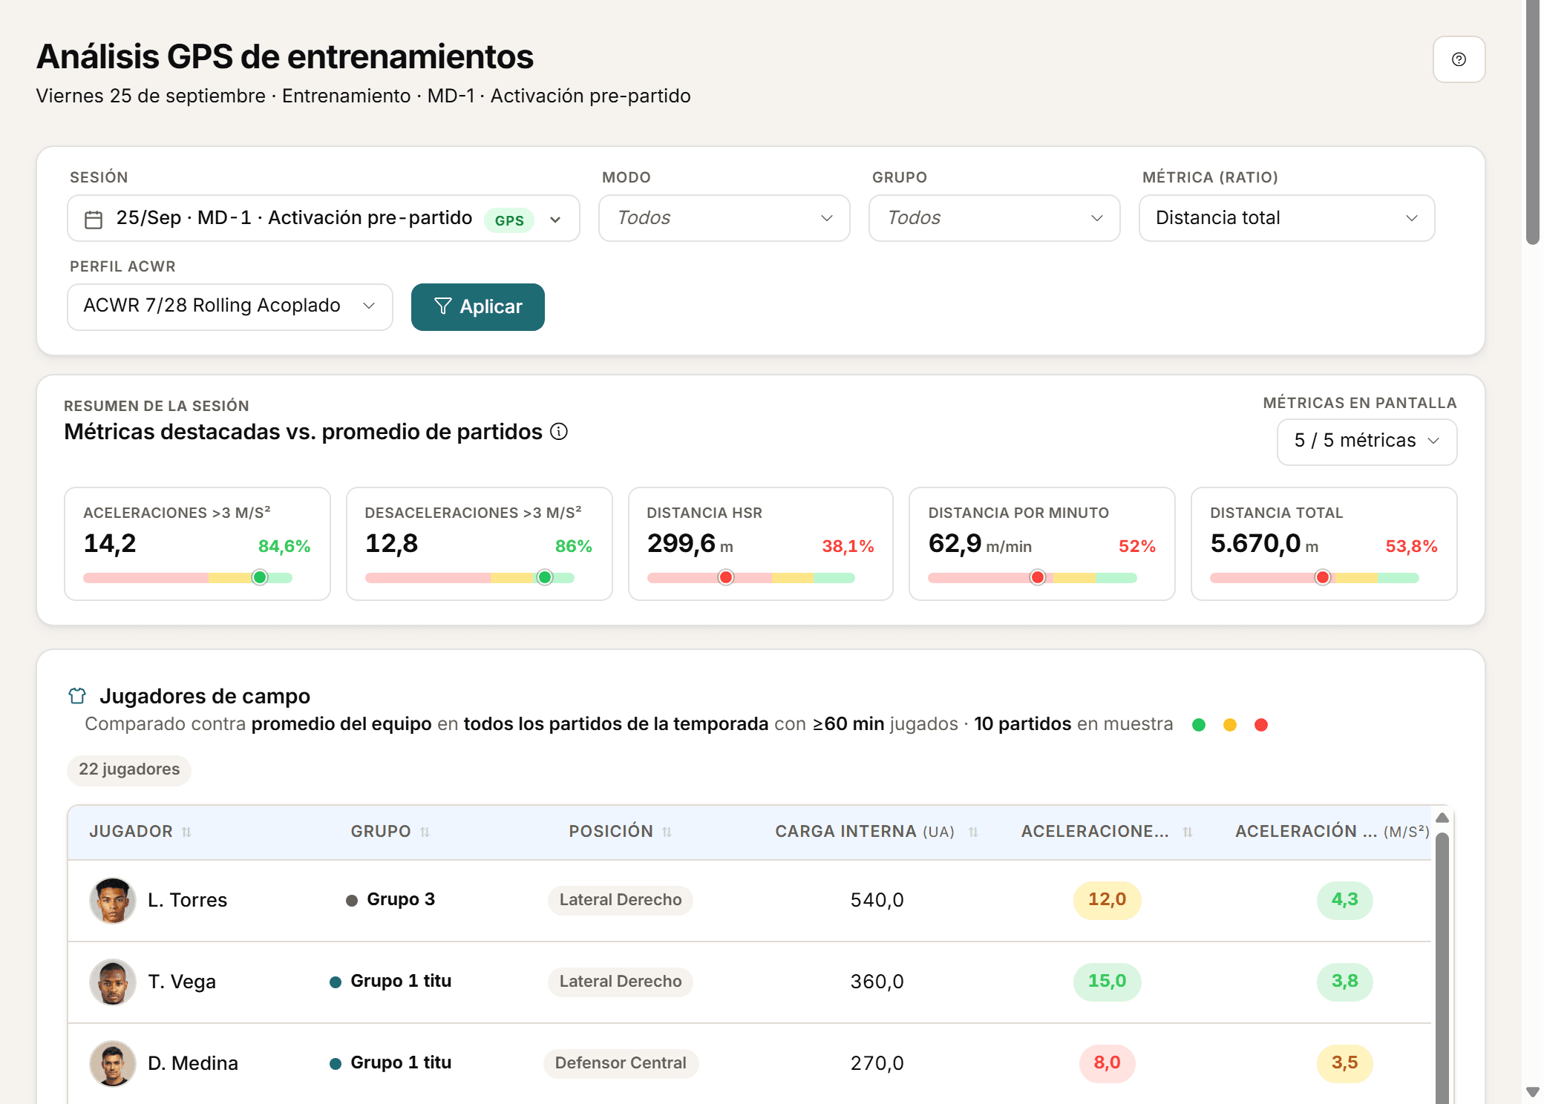
Task: Open the Perfil ACWR dropdown
Action: [x=230, y=307]
